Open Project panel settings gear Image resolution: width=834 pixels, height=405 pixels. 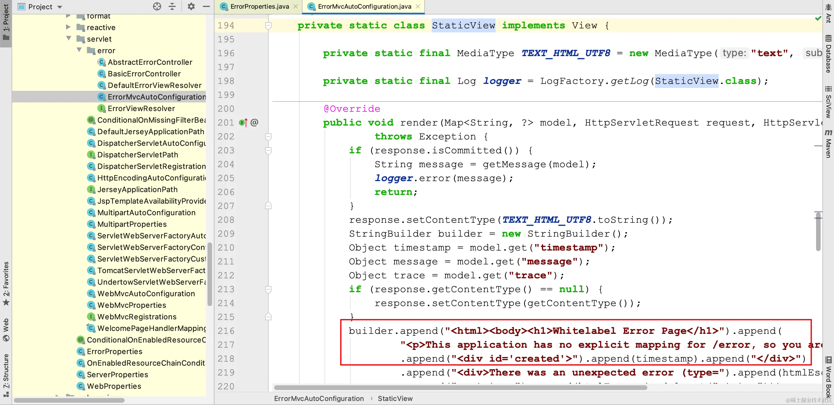pyautogui.click(x=191, y=6)
